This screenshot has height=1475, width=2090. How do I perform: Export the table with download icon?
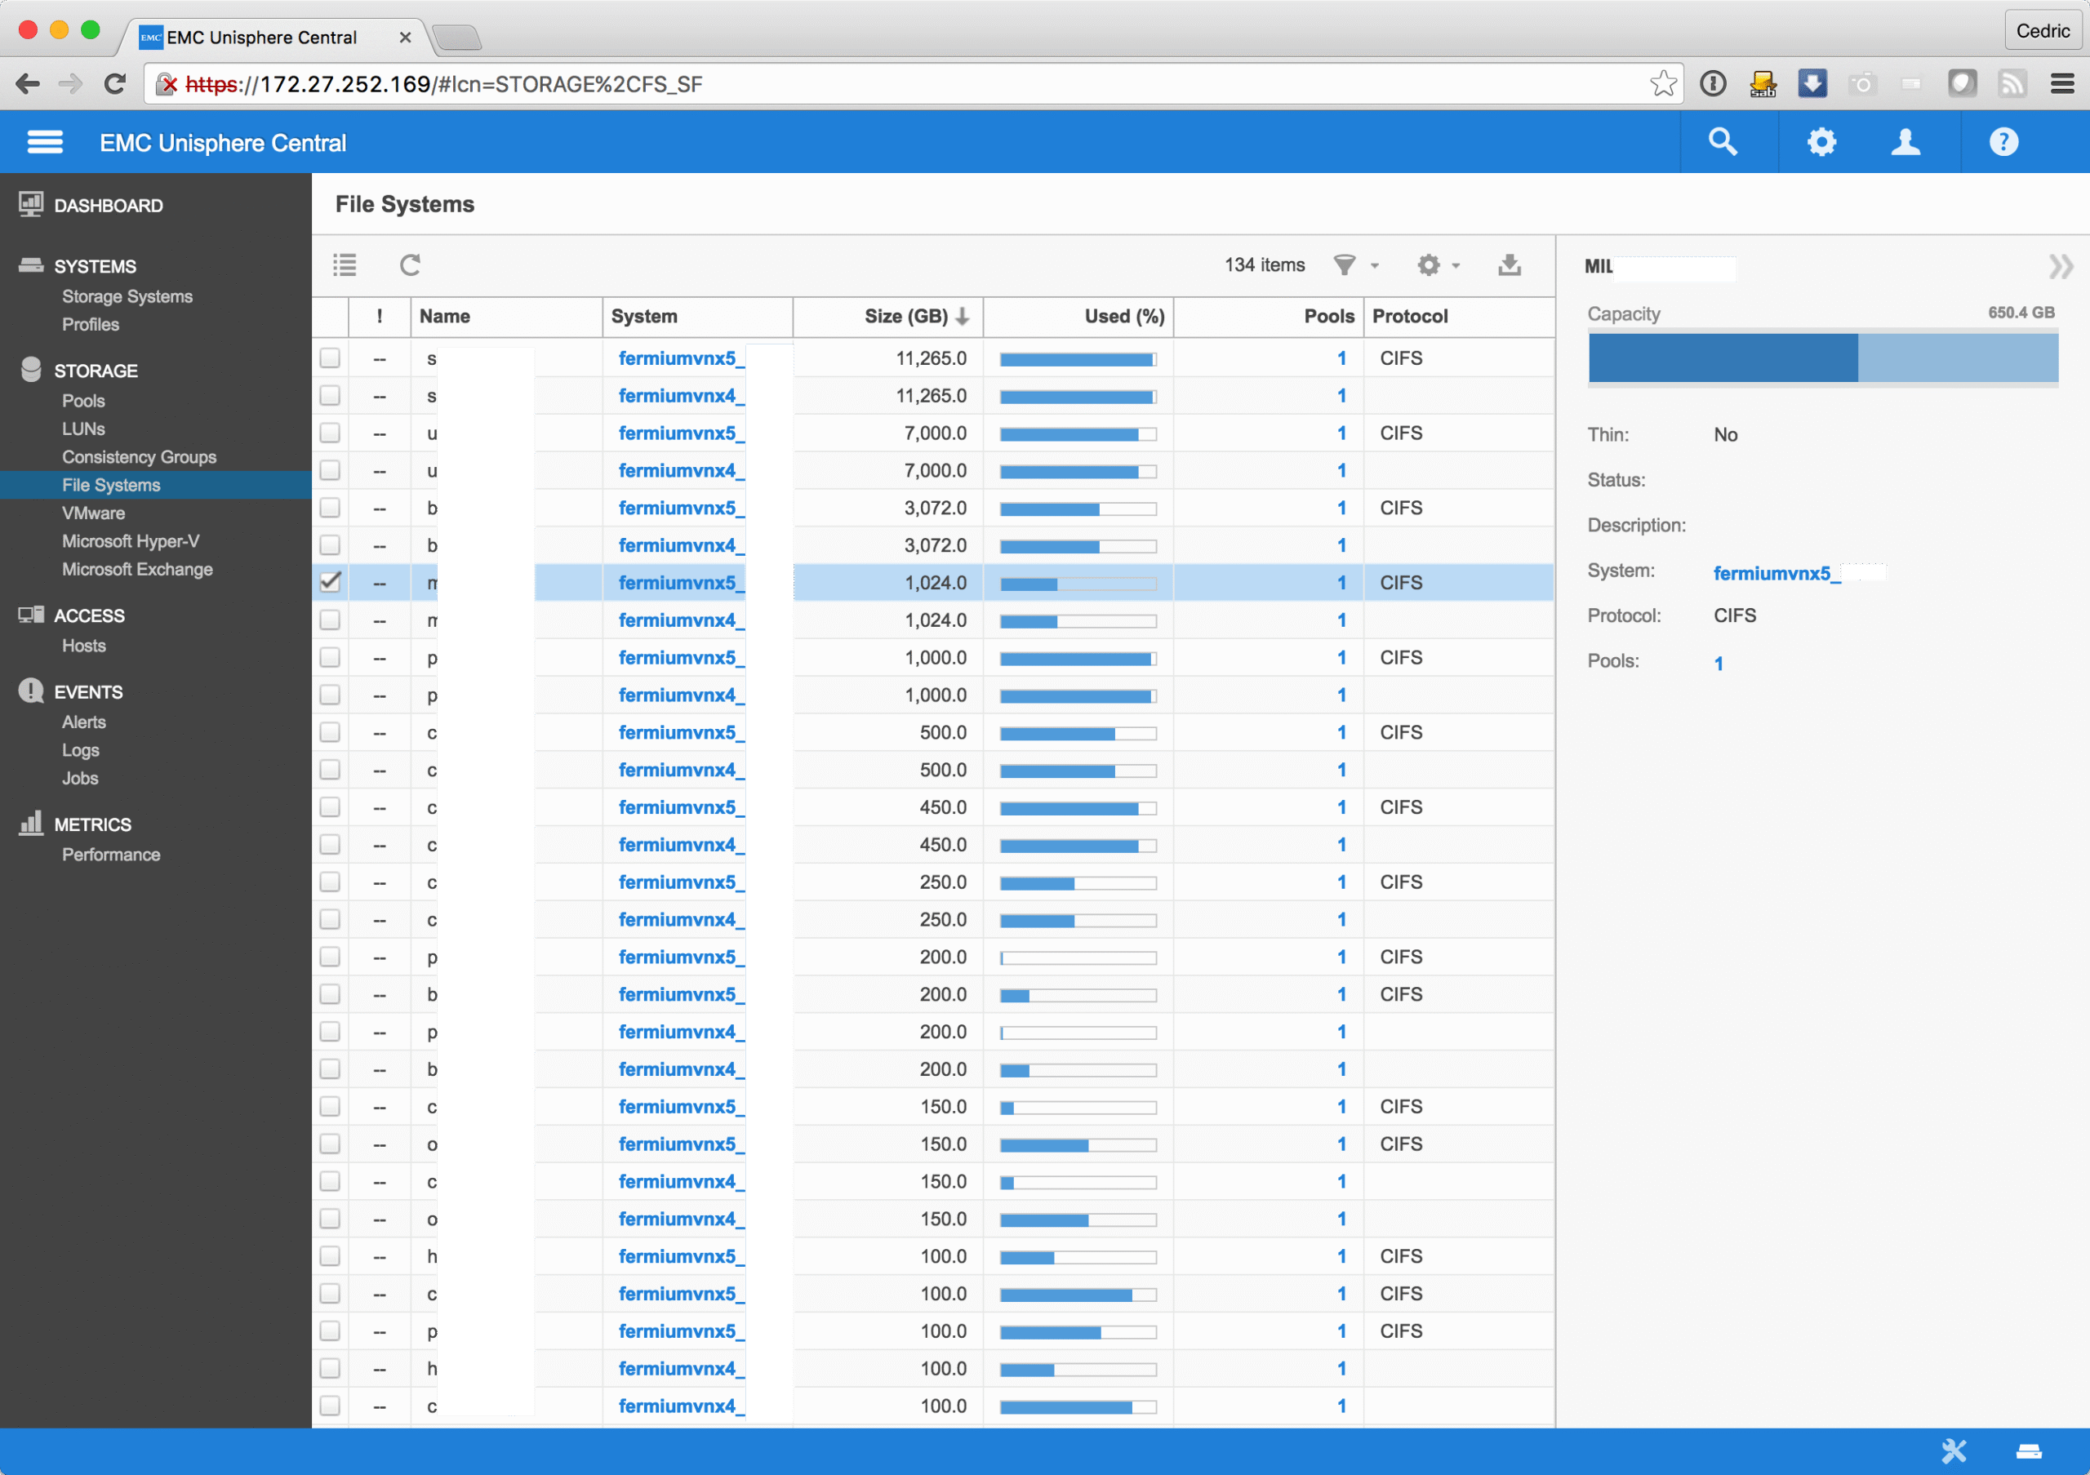(1510, 264)
